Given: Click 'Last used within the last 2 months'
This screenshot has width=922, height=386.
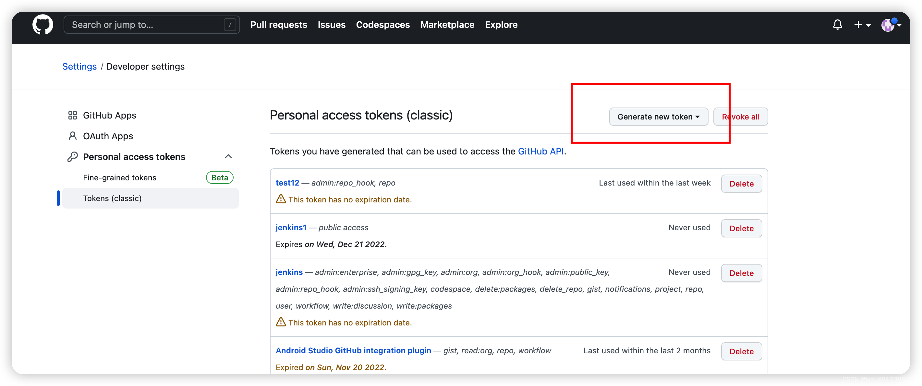Looking at the screenshot, I should [x=647, y=350].
